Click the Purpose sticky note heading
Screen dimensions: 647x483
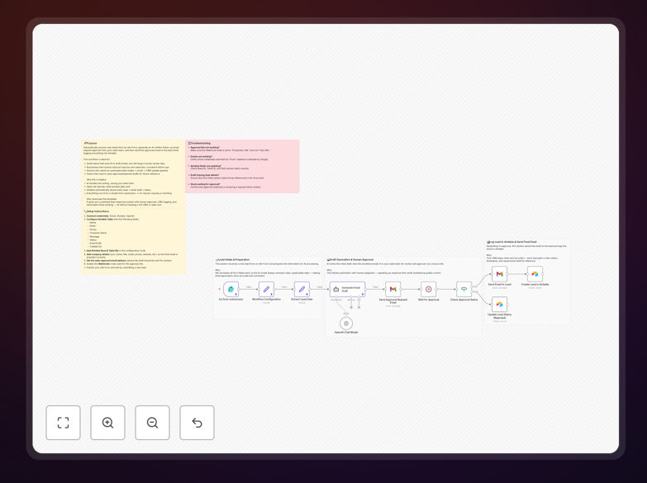[x=91, y=143]
